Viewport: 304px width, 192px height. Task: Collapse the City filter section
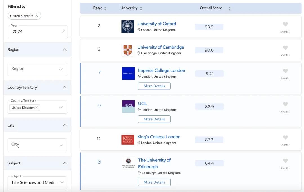tap(65, 125)
